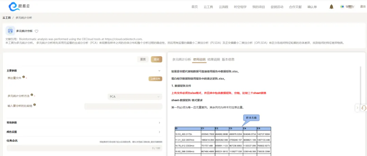
Task: Open 促销活动 in top navigation
Action: [x=277, y=7]
